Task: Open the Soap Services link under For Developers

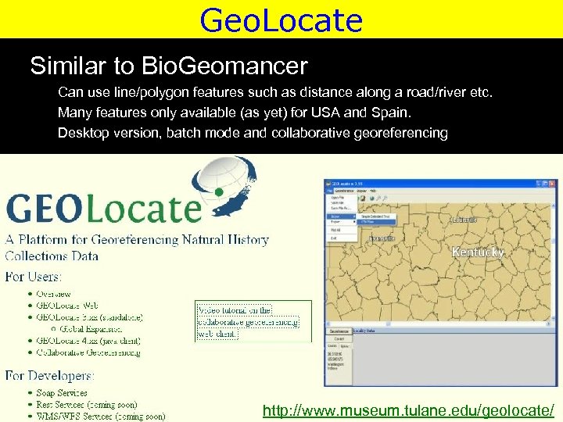Action: click(62, 393)
